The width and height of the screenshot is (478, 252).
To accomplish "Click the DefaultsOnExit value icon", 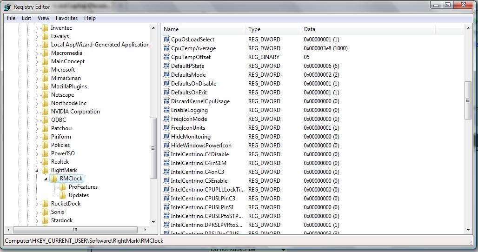I will coord(166,93).
